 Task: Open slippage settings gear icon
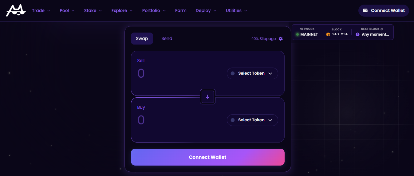click(x=281, y=39)
